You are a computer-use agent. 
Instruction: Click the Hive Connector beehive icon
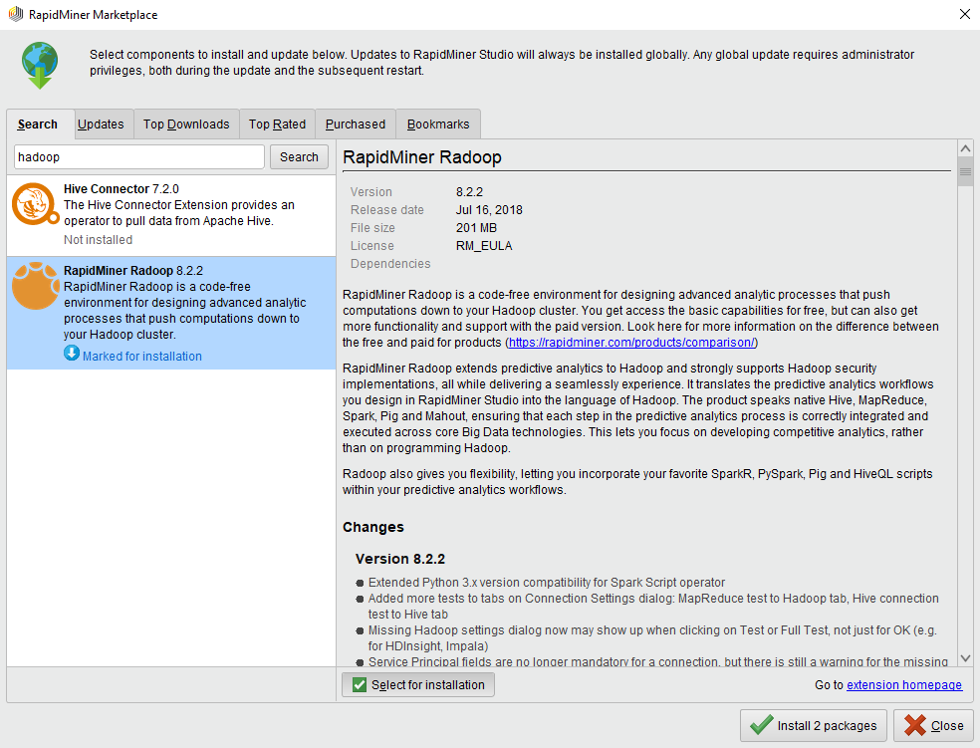[35, 203]
